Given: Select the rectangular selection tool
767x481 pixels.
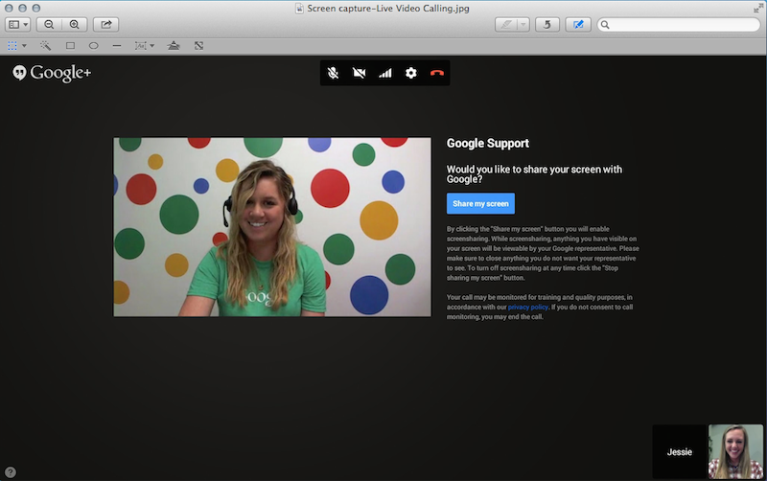Looking at the screenshot, I should 12,45.
